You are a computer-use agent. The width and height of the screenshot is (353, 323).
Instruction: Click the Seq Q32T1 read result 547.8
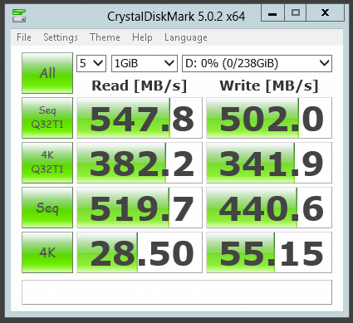140,118
